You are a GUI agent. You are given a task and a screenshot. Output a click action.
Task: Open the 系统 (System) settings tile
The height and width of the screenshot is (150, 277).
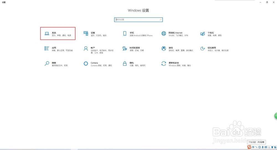[58, 34]
